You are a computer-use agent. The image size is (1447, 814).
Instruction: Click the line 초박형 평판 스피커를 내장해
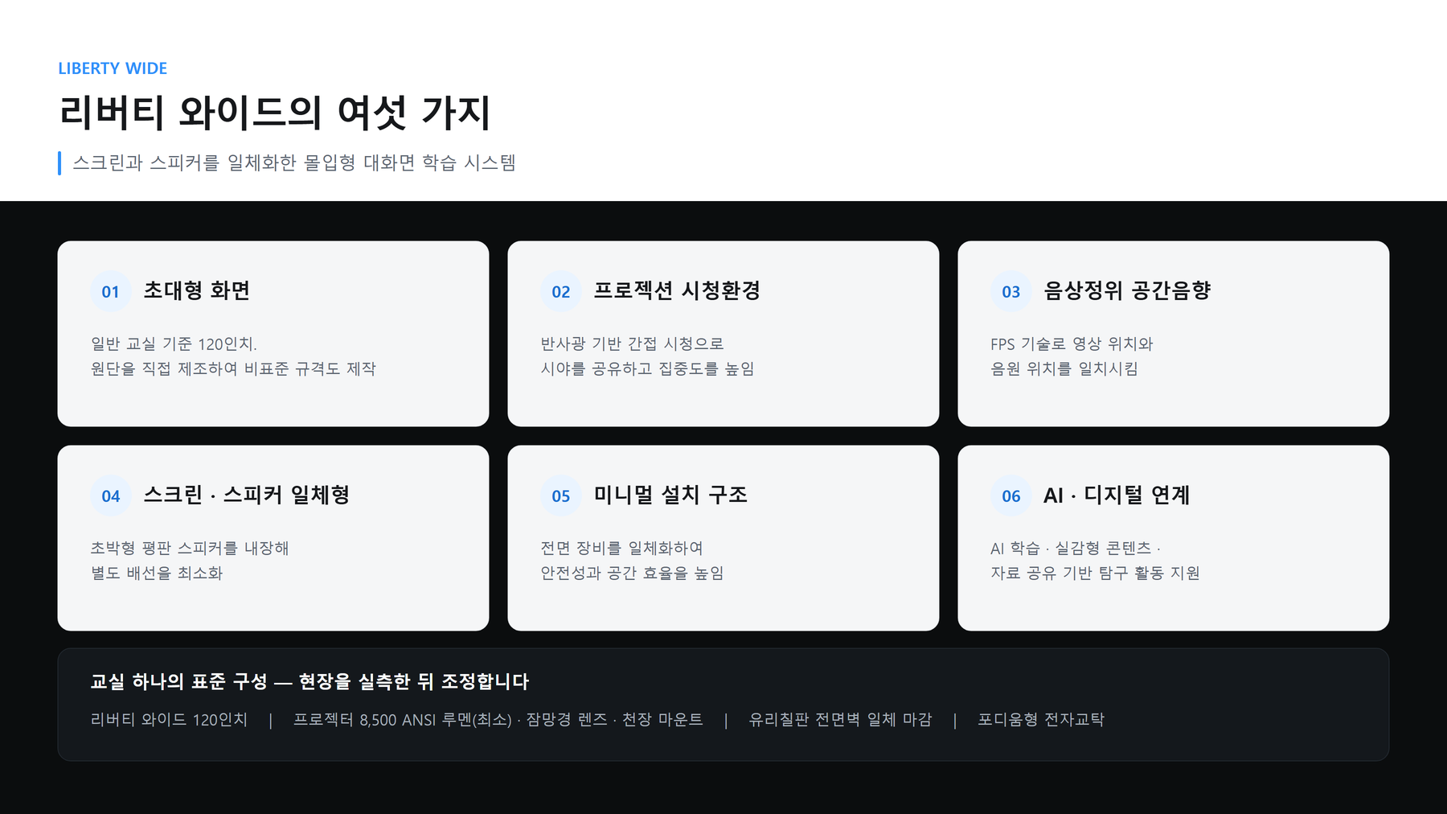click(190, 548)
